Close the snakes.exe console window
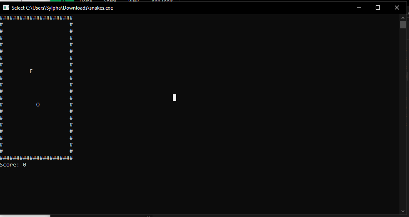Image resolution: width=409 pixels, height=217 pixels. (397, 8)
